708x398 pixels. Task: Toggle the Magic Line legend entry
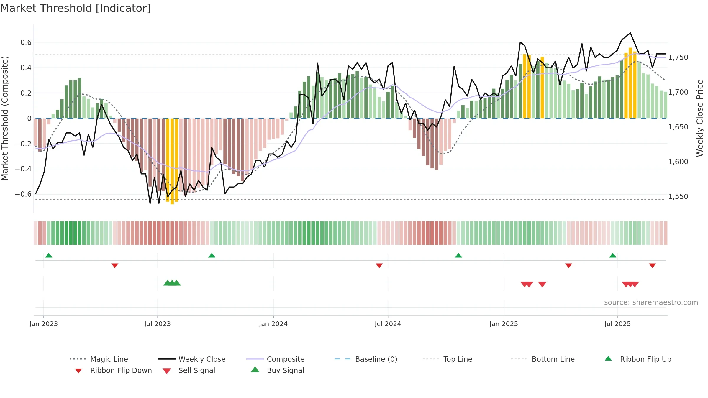coord(99,359)
